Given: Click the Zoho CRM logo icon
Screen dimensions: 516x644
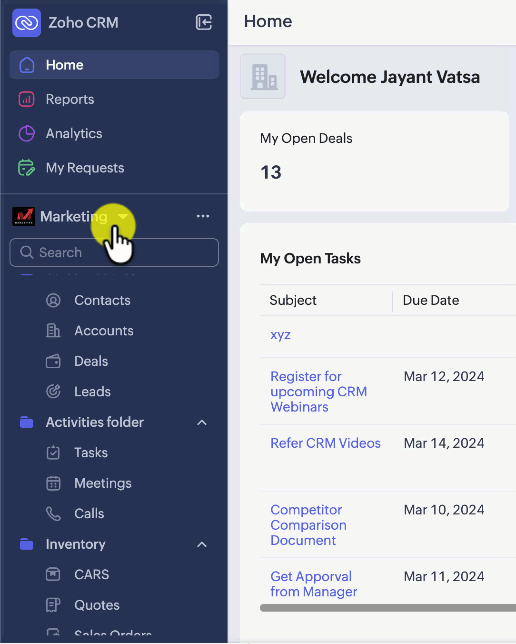Looking at the screenshot, I should click(27, 22).
